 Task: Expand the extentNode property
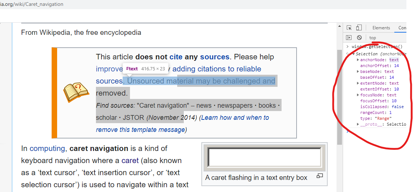click(x=358, y=83)
